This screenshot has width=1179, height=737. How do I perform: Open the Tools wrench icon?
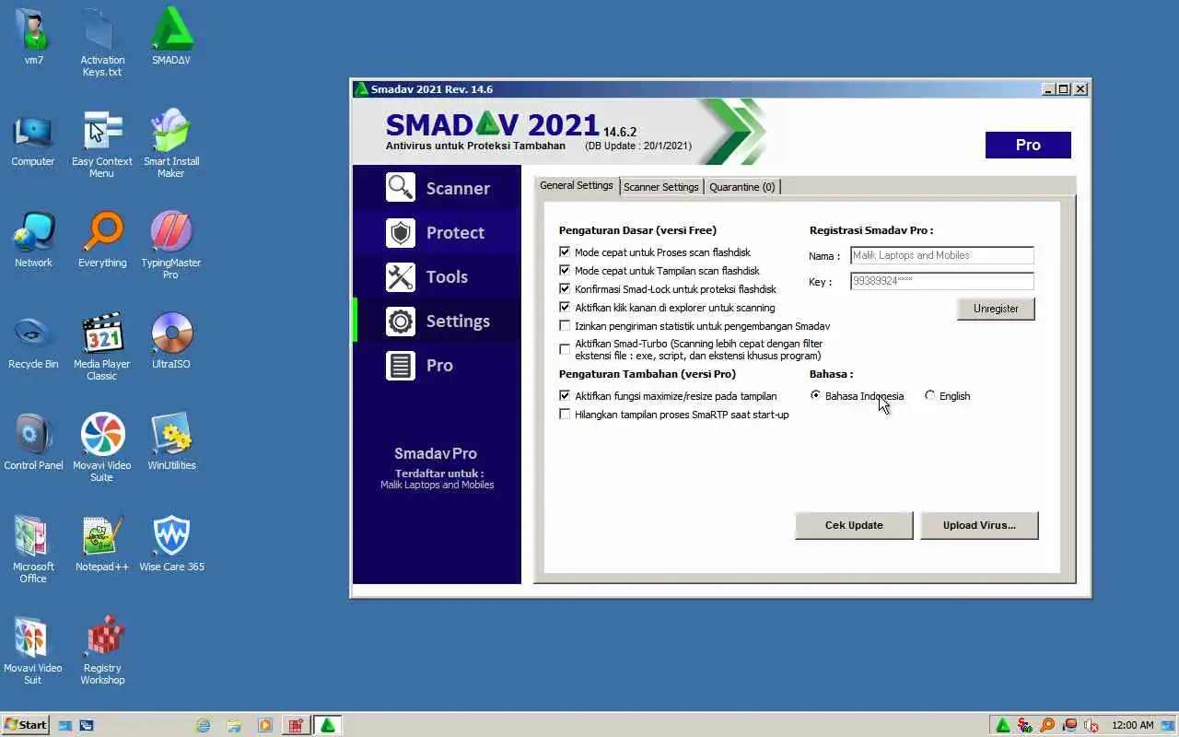pyautogui.click(x=401, y=276)
